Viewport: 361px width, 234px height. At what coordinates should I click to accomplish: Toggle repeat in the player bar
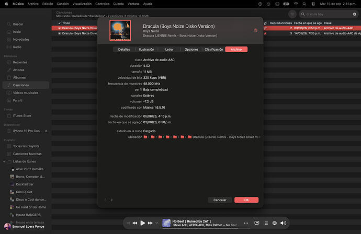(157, 223)
